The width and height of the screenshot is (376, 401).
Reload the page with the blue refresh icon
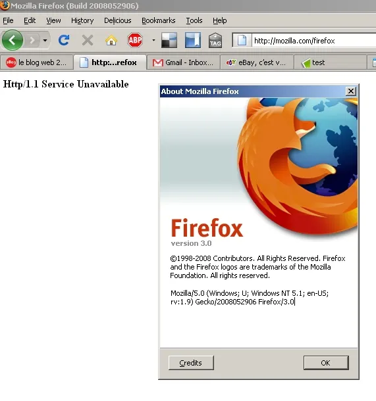tap(64, 40)
